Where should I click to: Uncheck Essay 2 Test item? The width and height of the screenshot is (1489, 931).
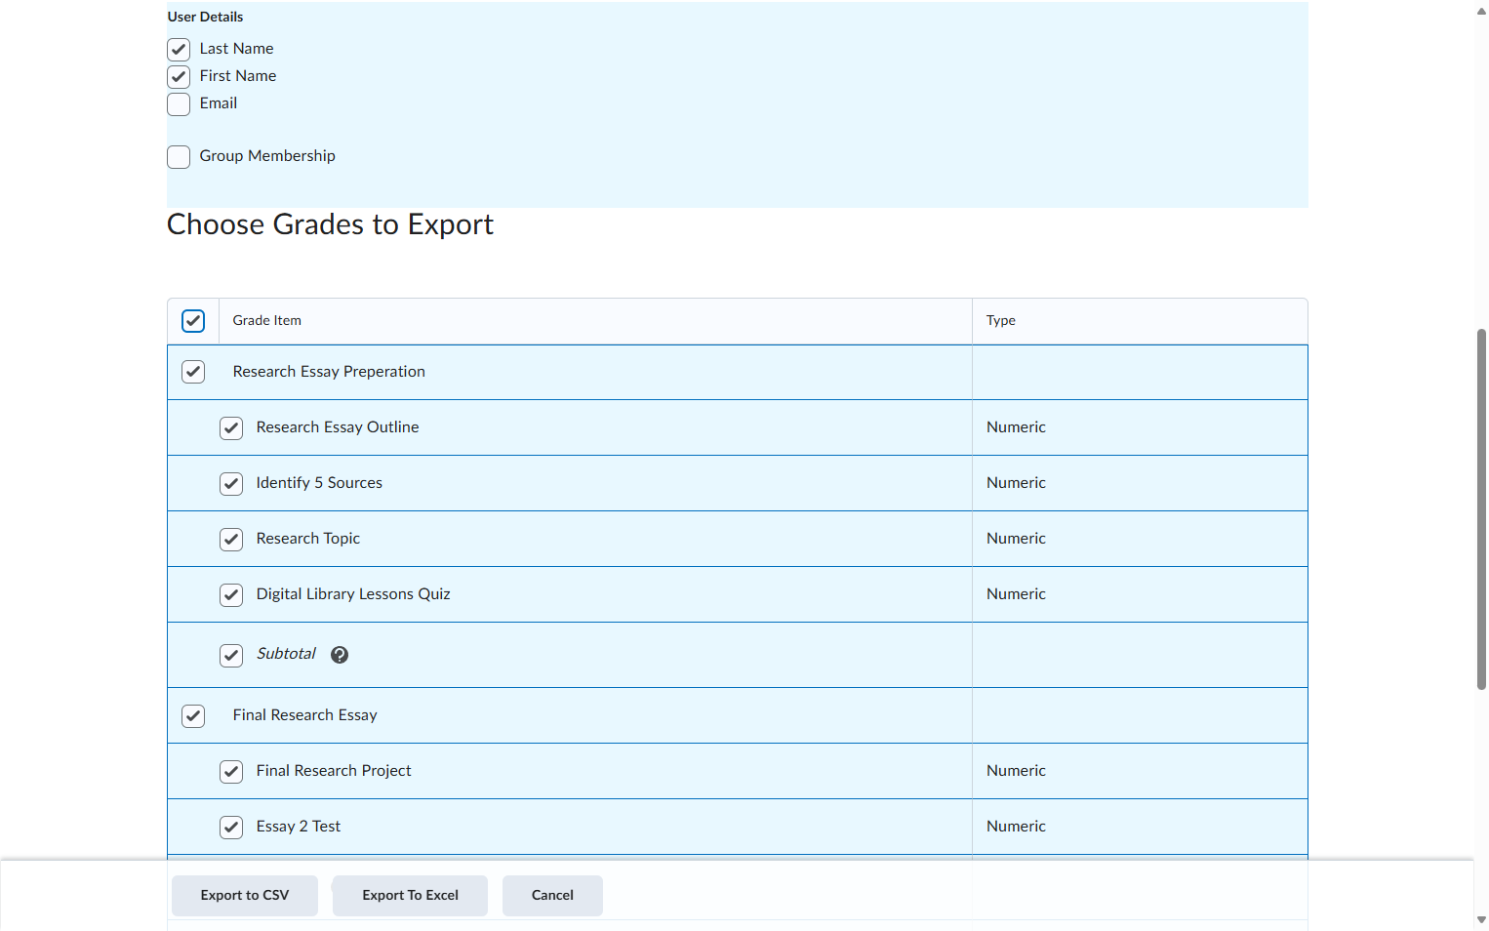click(231, 827)
